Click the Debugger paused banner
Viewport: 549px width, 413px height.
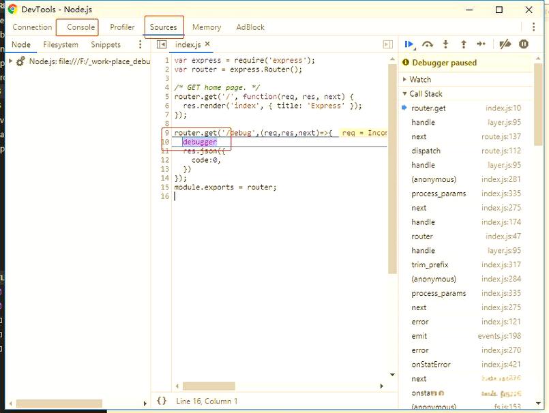click(466, 63)
